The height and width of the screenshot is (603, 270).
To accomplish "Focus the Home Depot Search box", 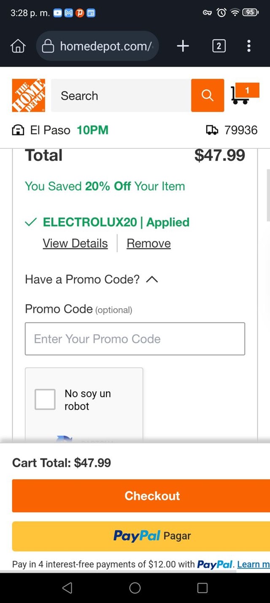I will (x=121, y=96).
